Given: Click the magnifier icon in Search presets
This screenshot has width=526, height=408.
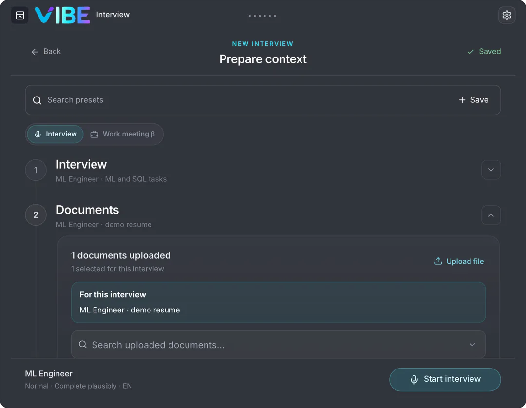Looking at the screenshot, I should tap(37, 100).
